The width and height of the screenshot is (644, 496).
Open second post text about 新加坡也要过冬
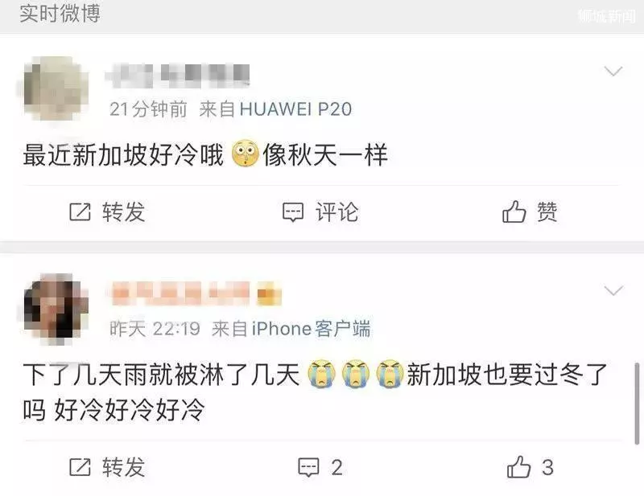[x=316, y=391]
